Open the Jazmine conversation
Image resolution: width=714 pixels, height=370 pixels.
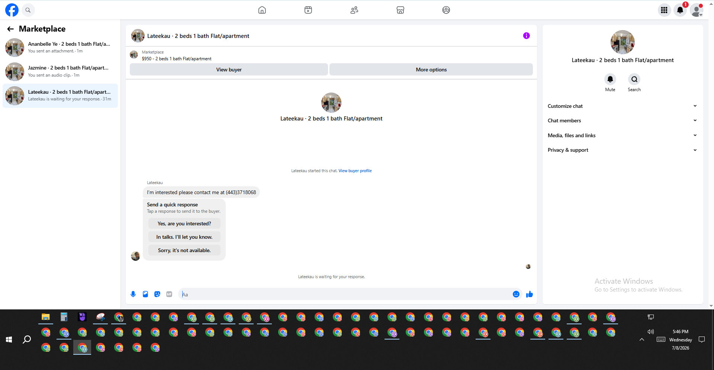[x=60, y=71]
